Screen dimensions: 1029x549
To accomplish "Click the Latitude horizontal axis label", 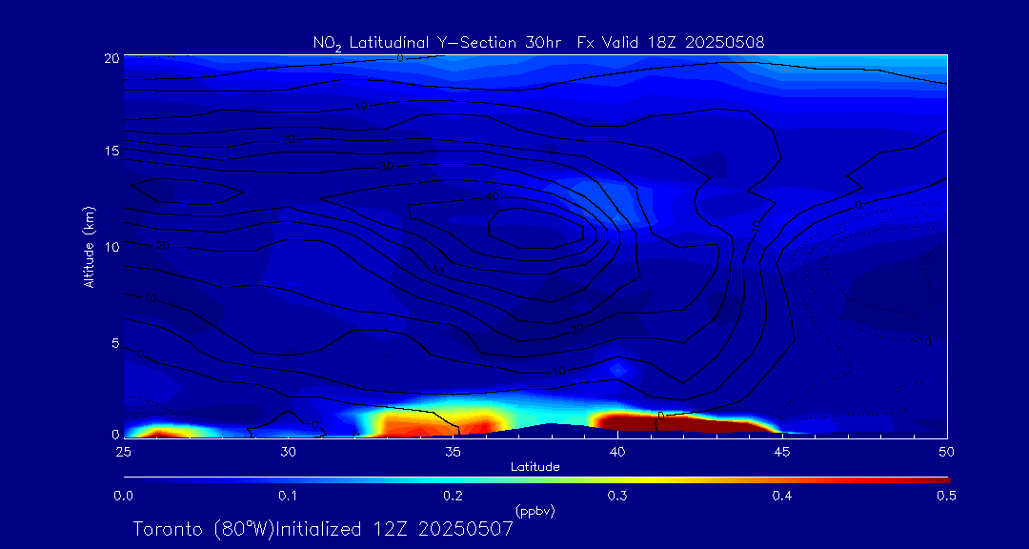I will click(535, 466).
